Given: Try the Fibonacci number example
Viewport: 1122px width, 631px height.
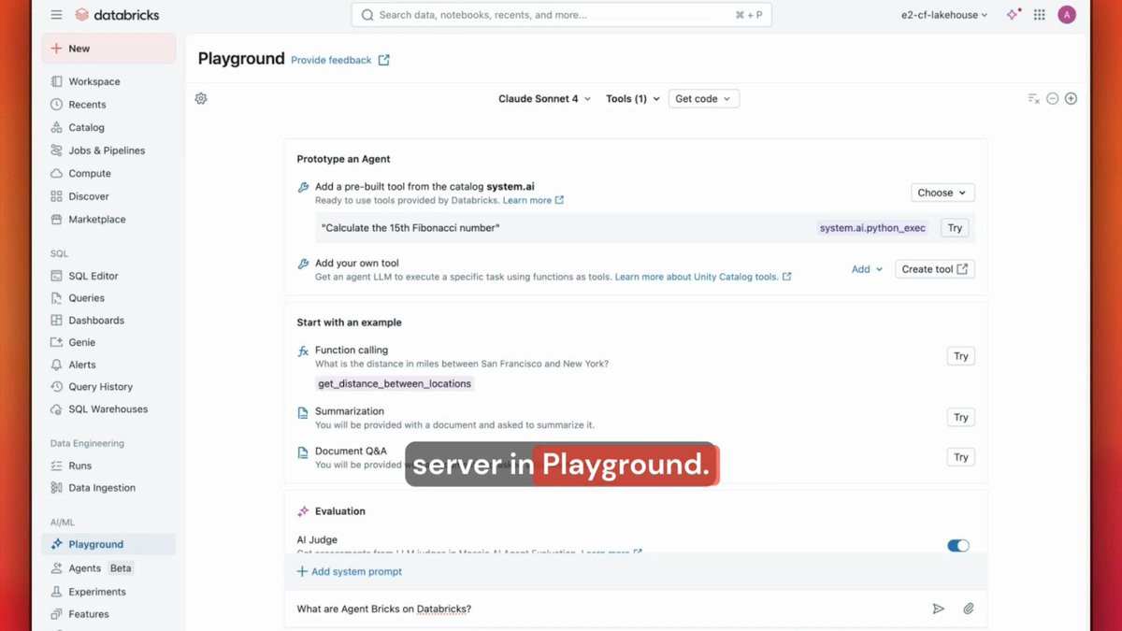Looking at the screenshot, I should 955,228.
